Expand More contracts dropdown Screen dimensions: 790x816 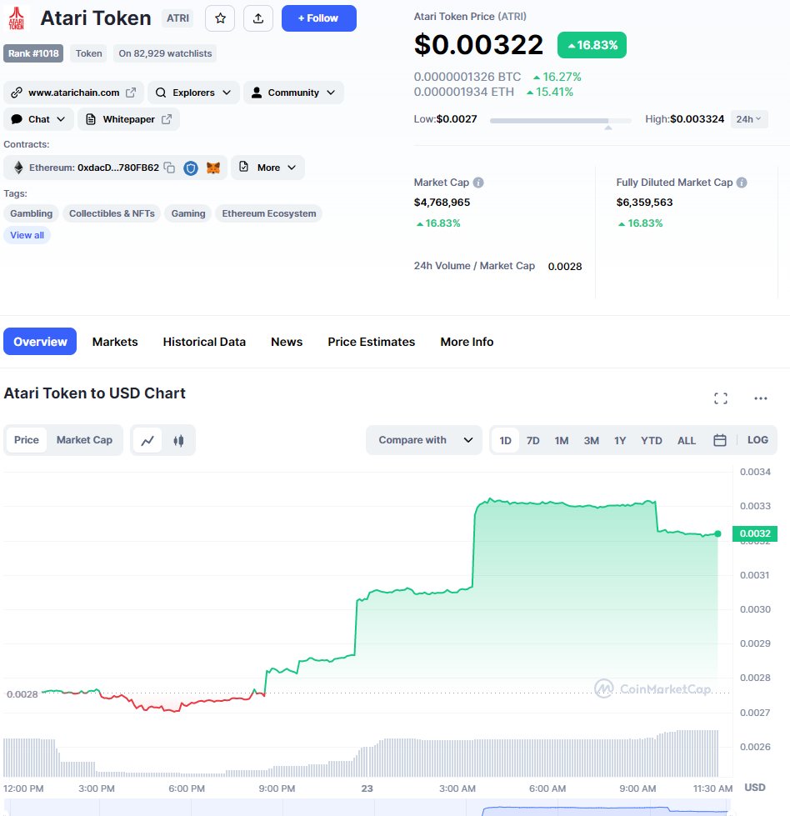pos(268,168)
